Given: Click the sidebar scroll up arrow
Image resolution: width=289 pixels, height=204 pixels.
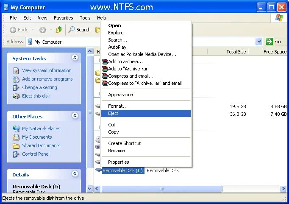Looking at the screenshot, I should [x=90, y=51].
